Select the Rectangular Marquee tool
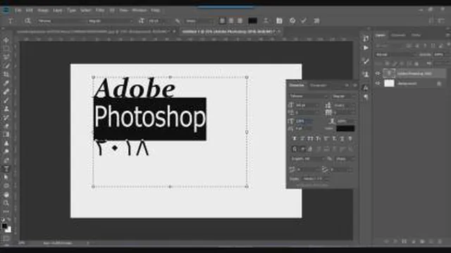This screenshot has width=451, height=253. pos(6,48)
